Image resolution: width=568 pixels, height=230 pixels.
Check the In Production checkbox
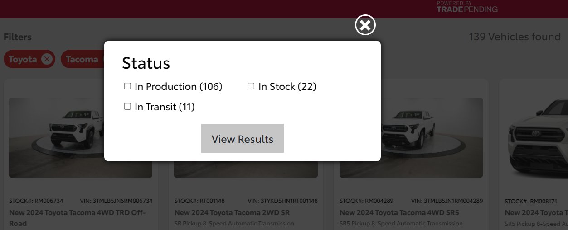click(x=127, y=86)
